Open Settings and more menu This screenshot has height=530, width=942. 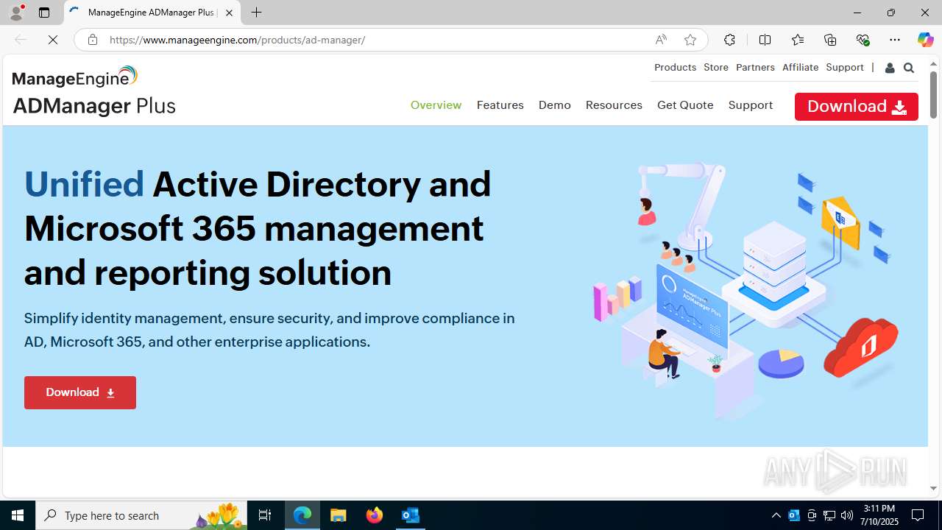tap(895, 40)
